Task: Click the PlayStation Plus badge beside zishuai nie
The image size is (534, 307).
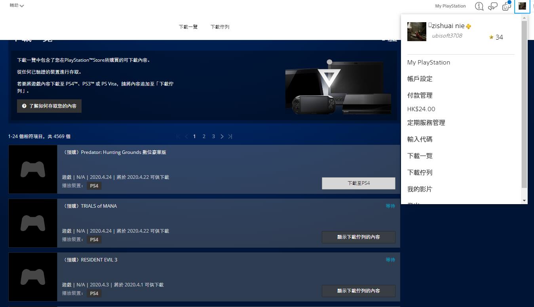Action: pyautogui.click(x=469, y=26)
